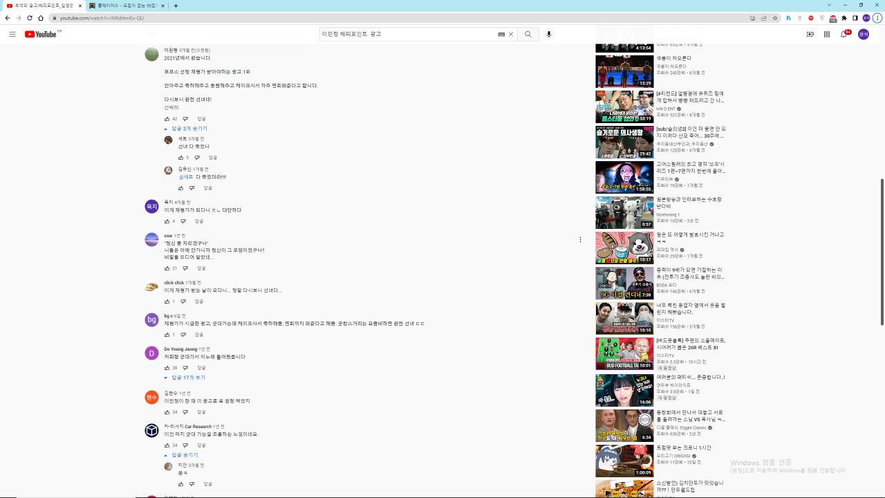Open the 16:06 recommended video thumbnail
Viewport: 885px width, 498px height.
624,389
